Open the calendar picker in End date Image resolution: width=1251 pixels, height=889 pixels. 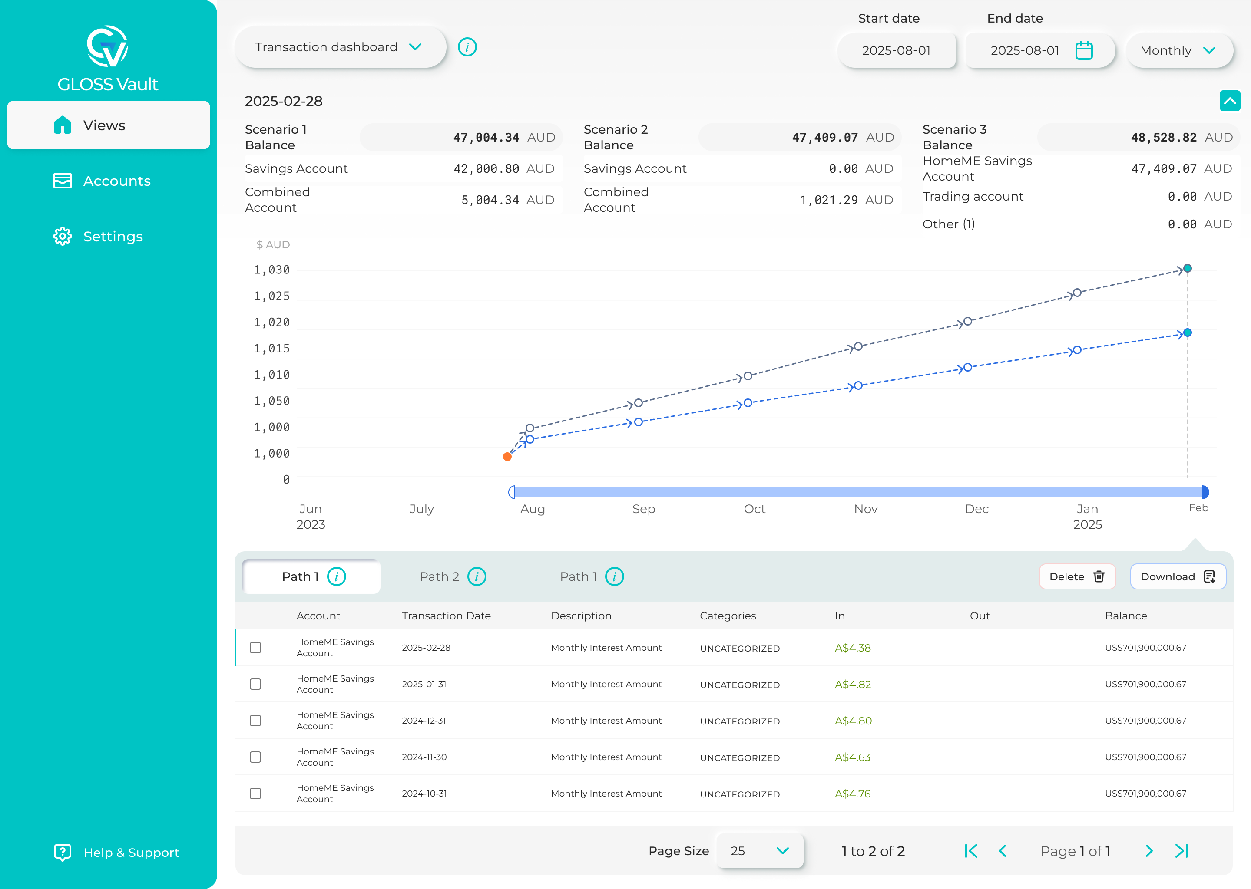coord(1084,50)
